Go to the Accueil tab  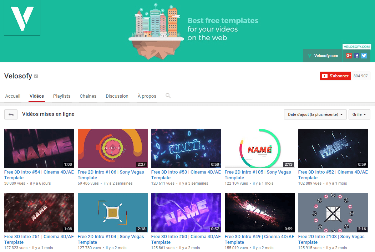click(x=13, y=96)
